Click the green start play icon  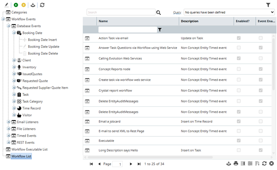(16, 5)
